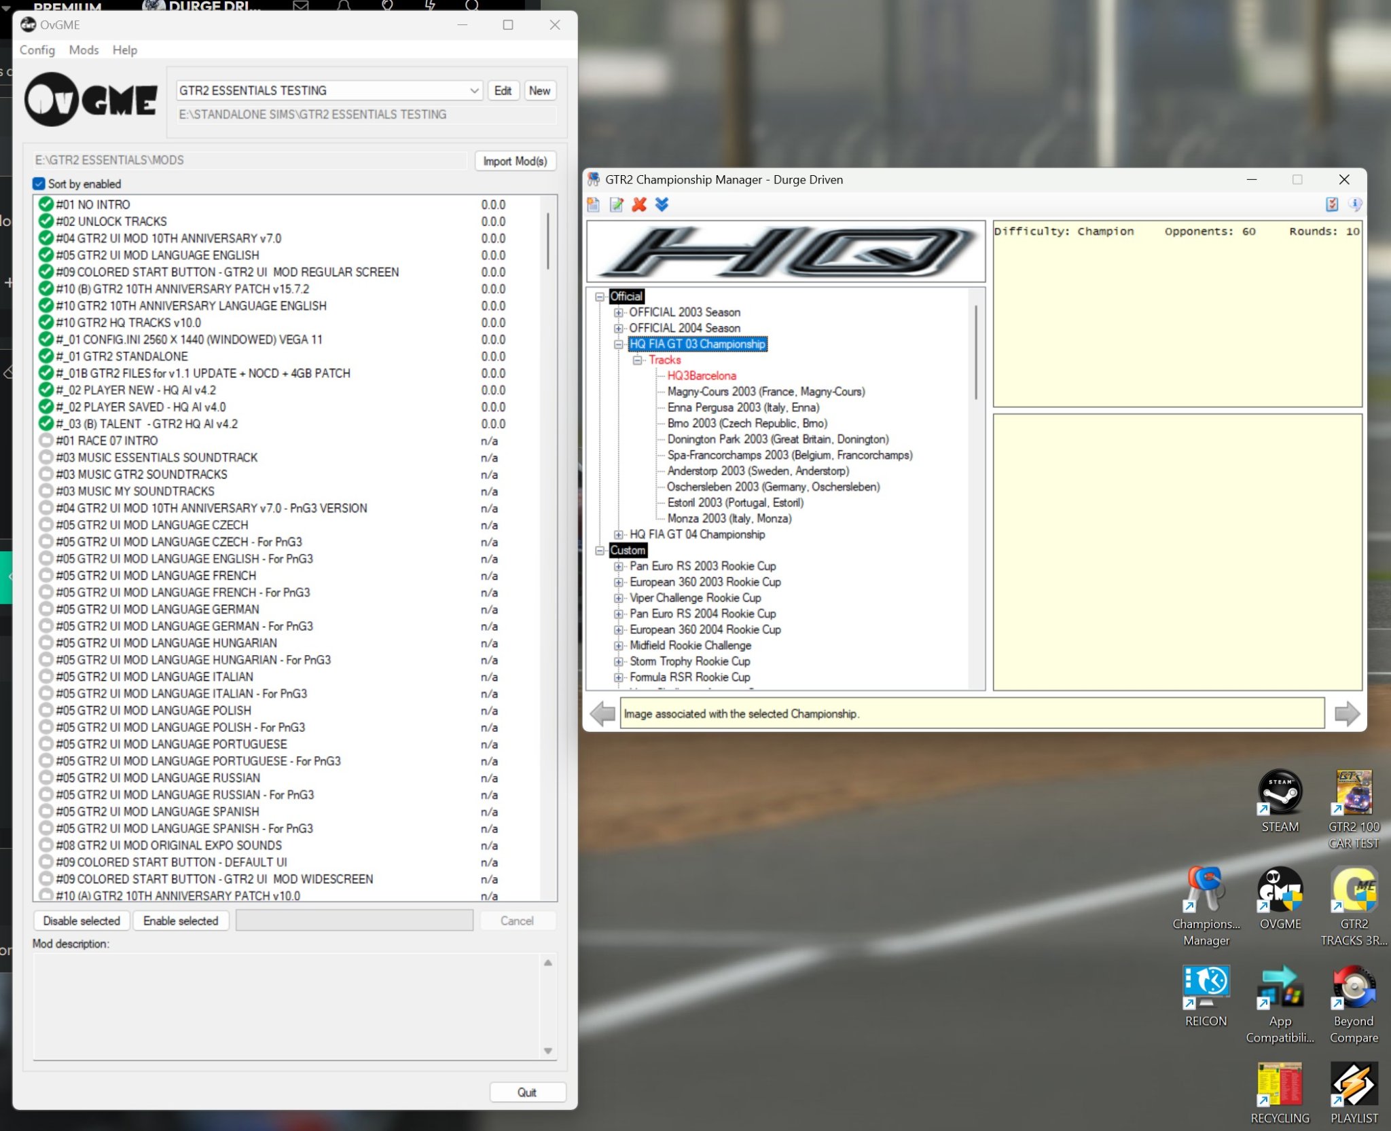Click the edit championship pencil icon

tap(617, 204)
